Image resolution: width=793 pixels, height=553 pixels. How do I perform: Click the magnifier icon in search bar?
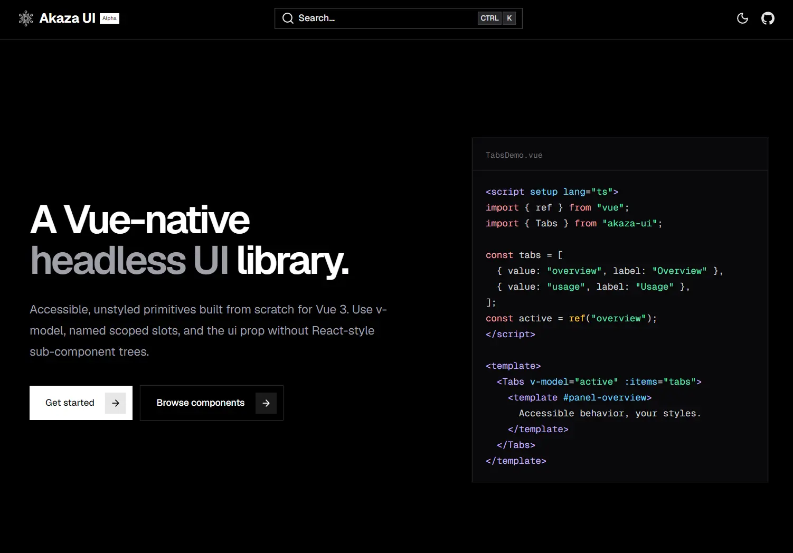[288, 18]
